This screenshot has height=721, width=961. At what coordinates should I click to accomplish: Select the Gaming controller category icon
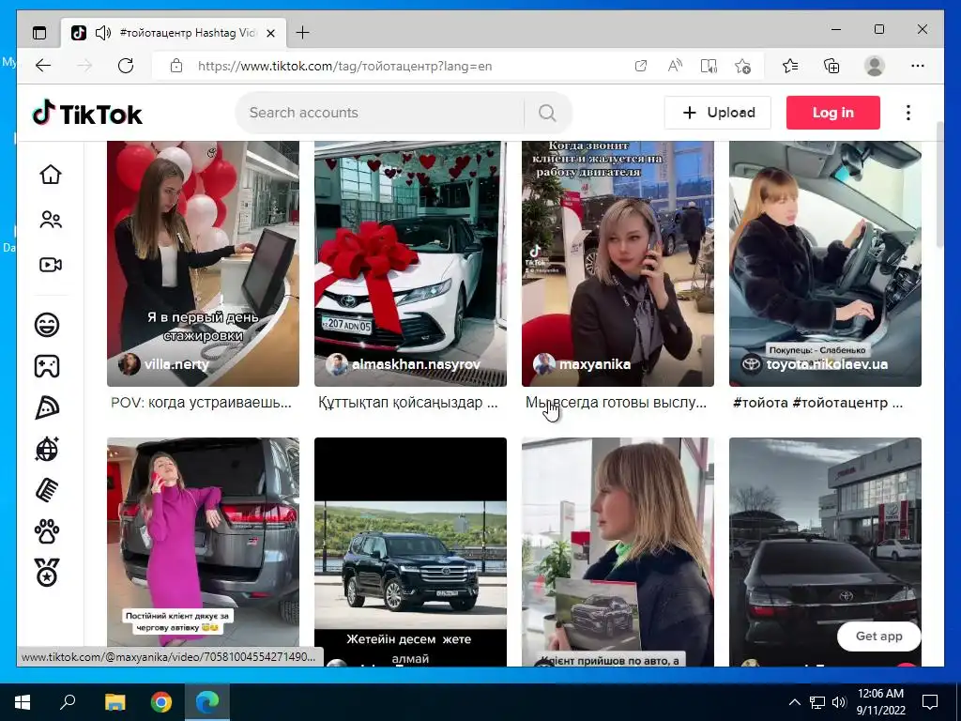click(x=47, y=366)
